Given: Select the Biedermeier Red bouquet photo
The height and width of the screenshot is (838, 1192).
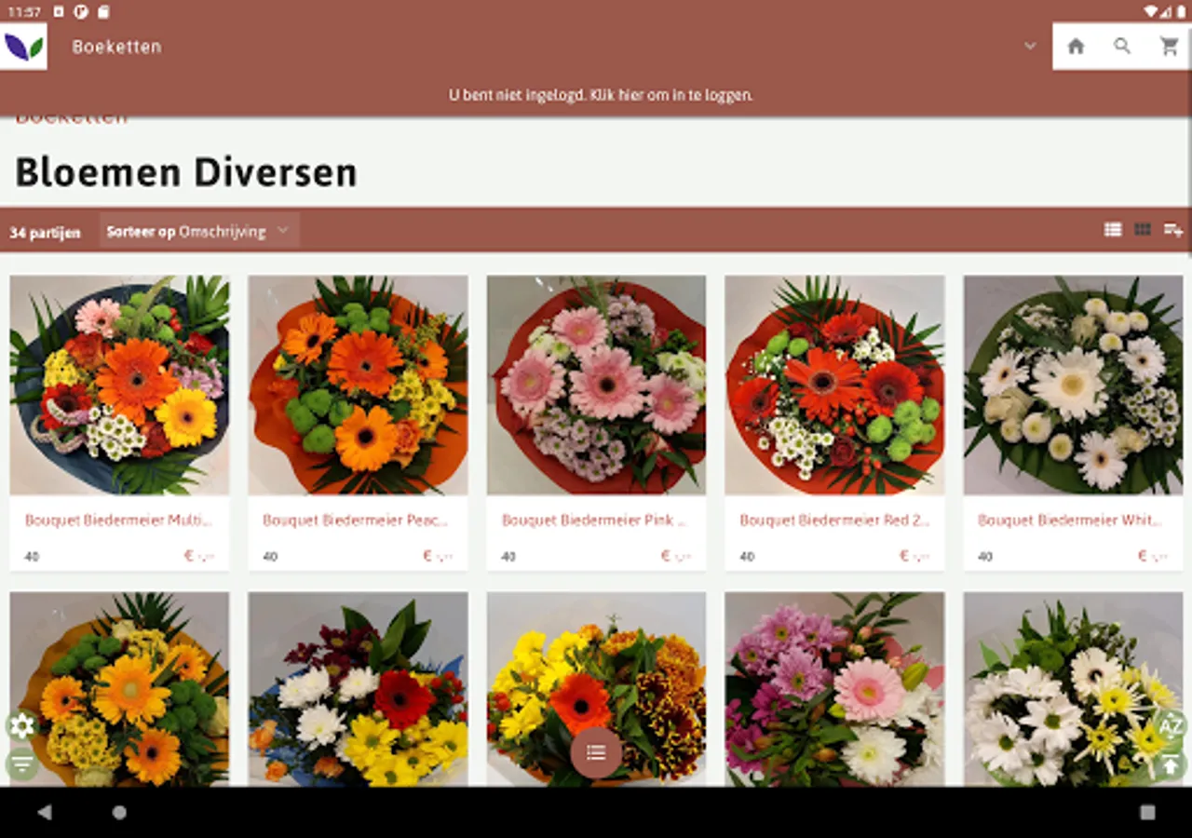Looking at the screenshot, I should tap(834, 385).
